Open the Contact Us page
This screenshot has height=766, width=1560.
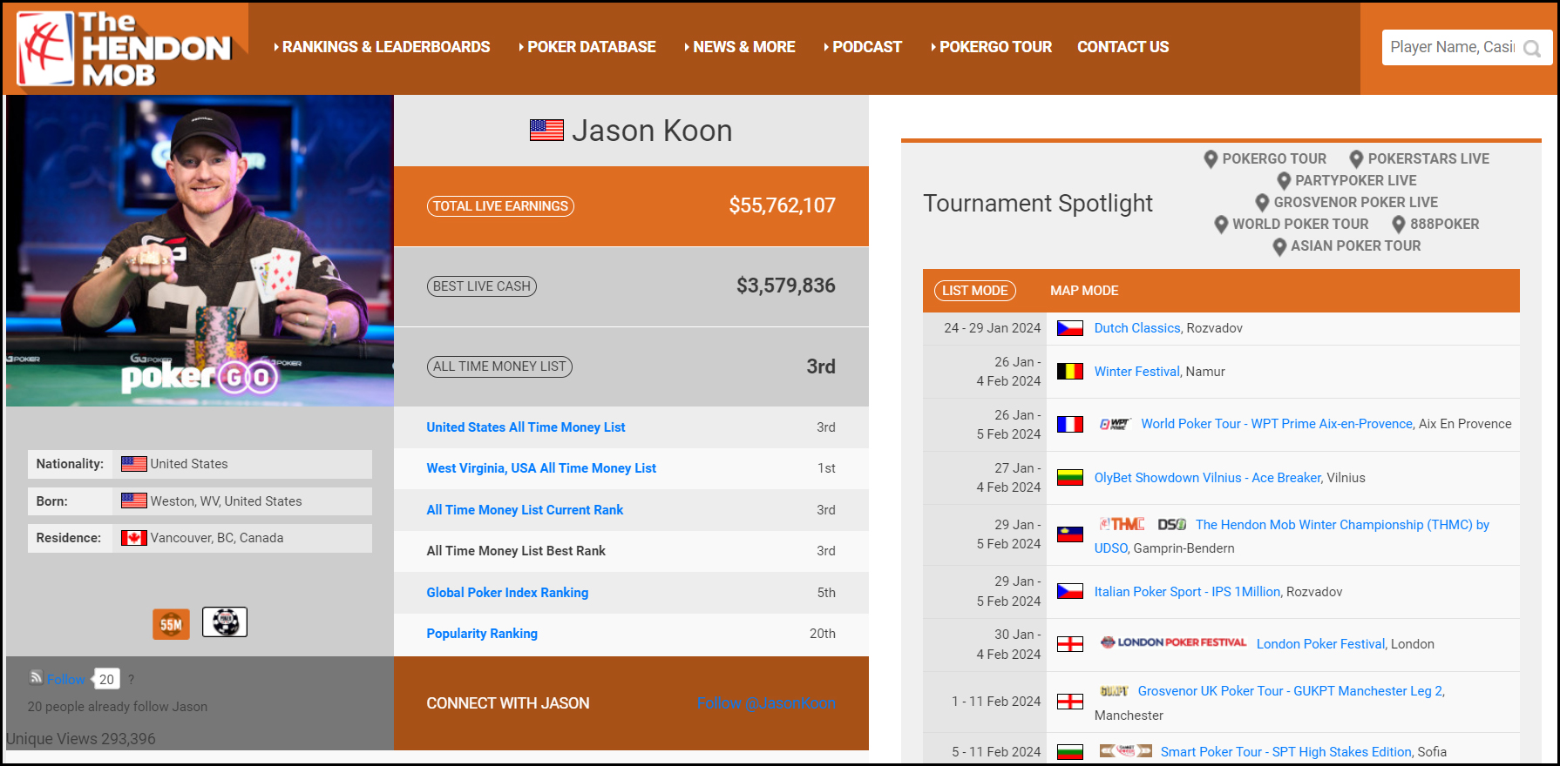click(x=1123, y=47)
